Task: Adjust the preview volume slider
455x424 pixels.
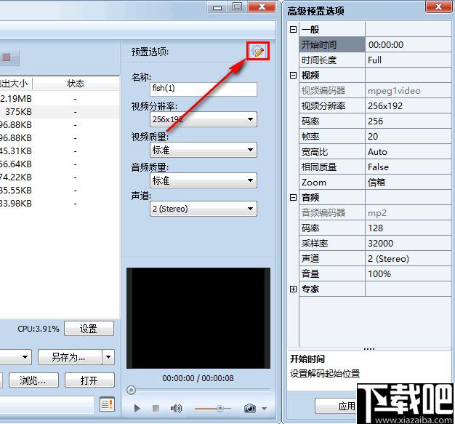Action: (219, 409)
